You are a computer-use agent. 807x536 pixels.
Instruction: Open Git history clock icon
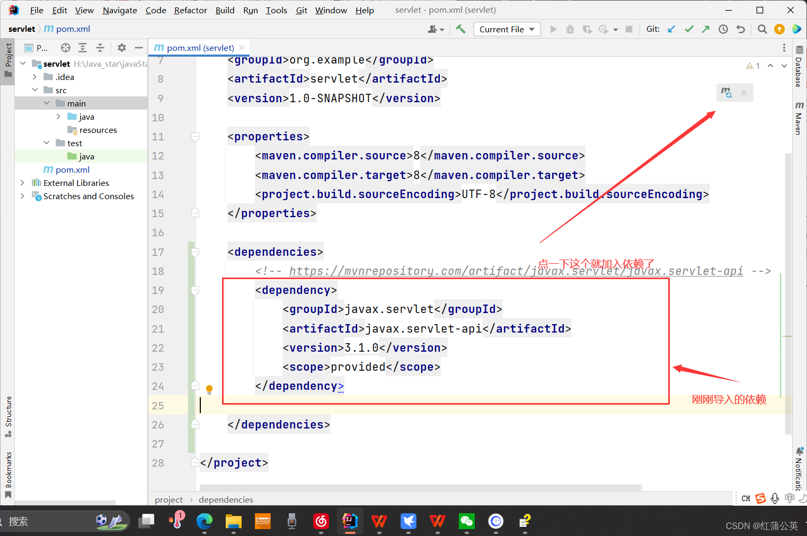(723, 29)
